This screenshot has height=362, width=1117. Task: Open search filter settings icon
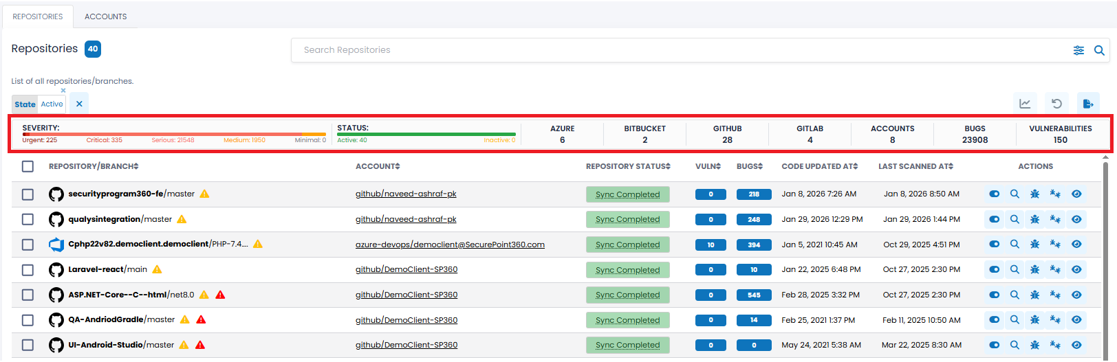[1078, 50]
